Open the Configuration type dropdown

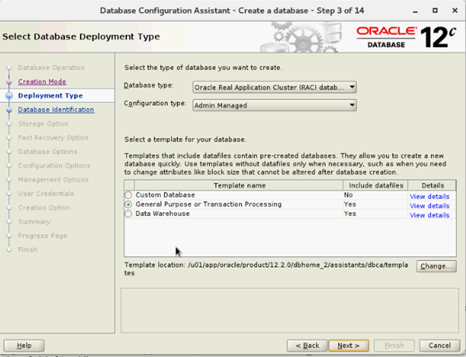point(275,105)
